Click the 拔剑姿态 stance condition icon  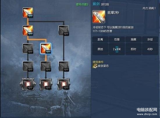click(95, 66)
